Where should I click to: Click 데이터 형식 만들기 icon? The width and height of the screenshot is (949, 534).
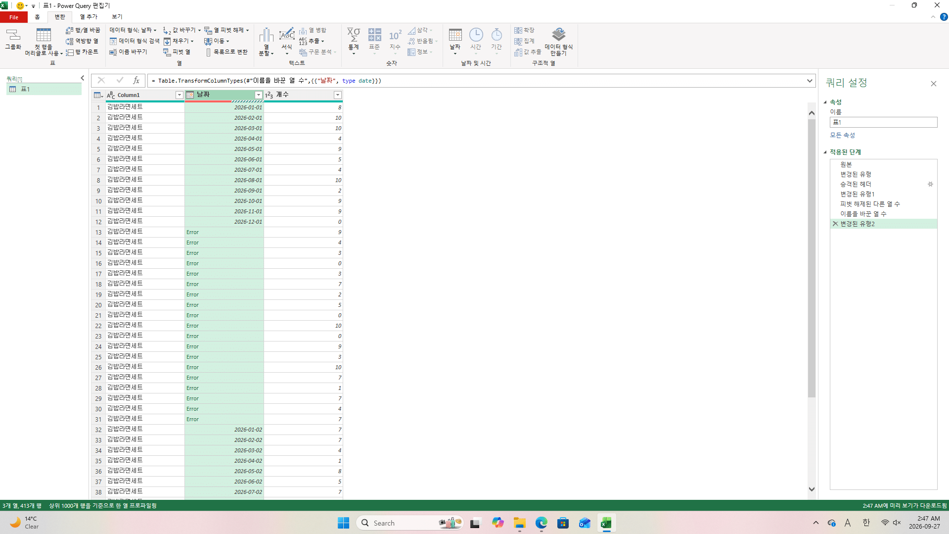(559, 35)
